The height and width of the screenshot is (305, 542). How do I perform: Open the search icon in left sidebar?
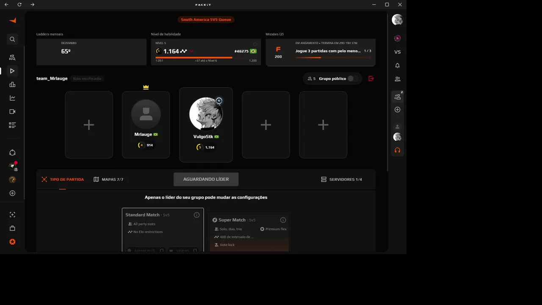point(12,39)
